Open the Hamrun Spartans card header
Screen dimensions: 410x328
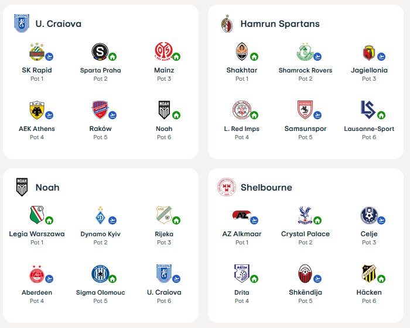[279, 24]
